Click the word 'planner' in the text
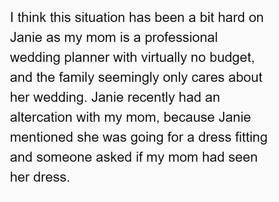The height and width of the screenshot is (202, 279). pyautogui.click(x=87, y=58)
